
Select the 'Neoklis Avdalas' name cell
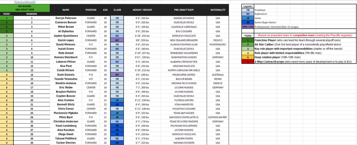click(x=66, y=83)
